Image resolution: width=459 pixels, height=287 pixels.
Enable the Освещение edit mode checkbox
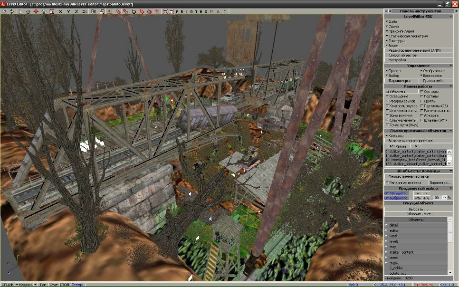[388, 96]
